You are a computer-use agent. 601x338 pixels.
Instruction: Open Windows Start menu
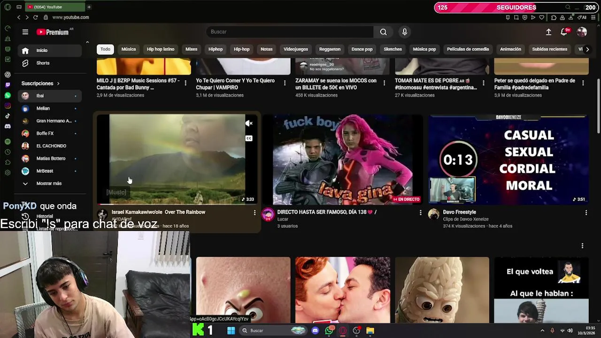[231, 330]
